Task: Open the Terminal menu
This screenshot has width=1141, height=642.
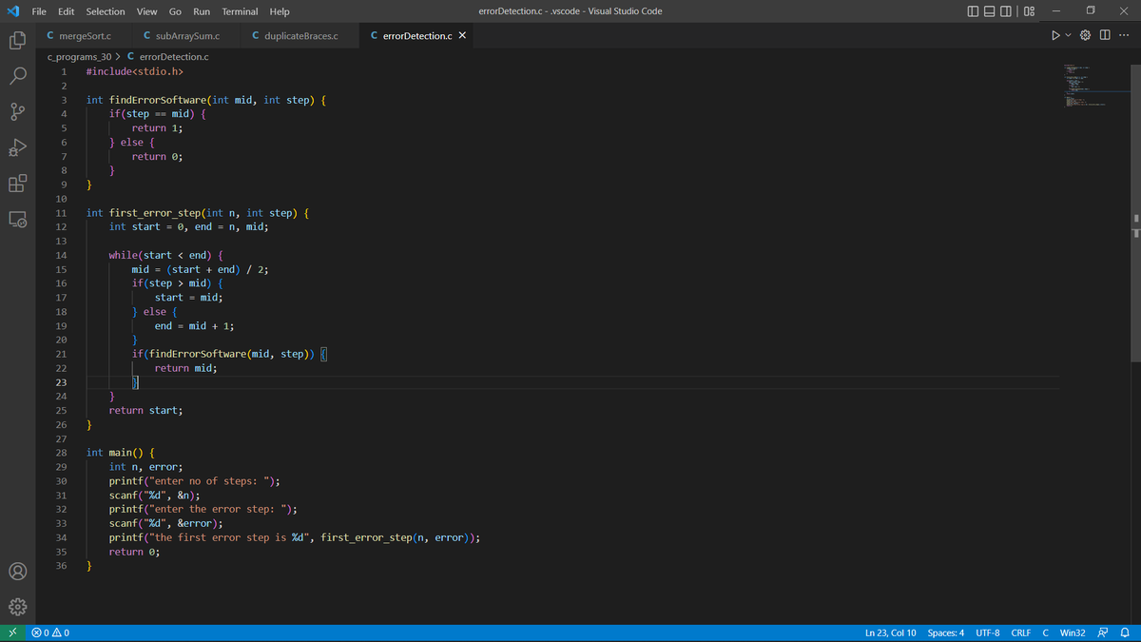Action: (x=239, y=10)
